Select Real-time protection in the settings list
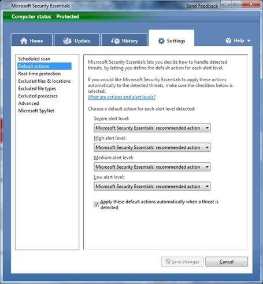This screenshot has height=284, width=263. 39,74
